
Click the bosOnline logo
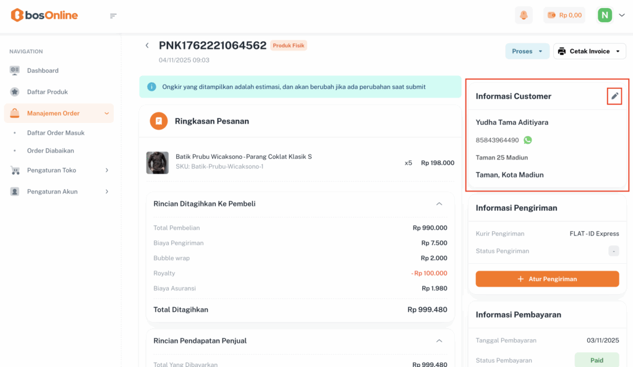click(x=45, y=15)
